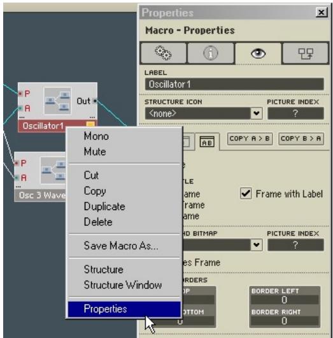
Task: Choose Save Macro As... in context menu
Action: (124, 246)
